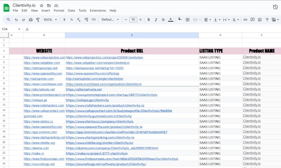Open the crunchbase organization product URL
Viewport: 281px width, 168px height.
pos(104,84)
